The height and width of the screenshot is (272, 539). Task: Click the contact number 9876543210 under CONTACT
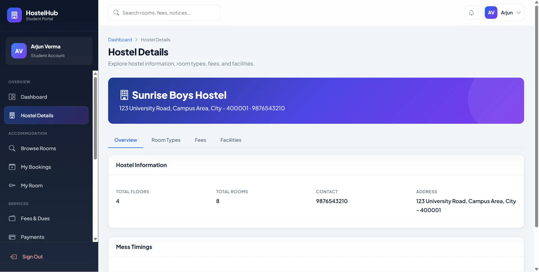pos(332,201)
